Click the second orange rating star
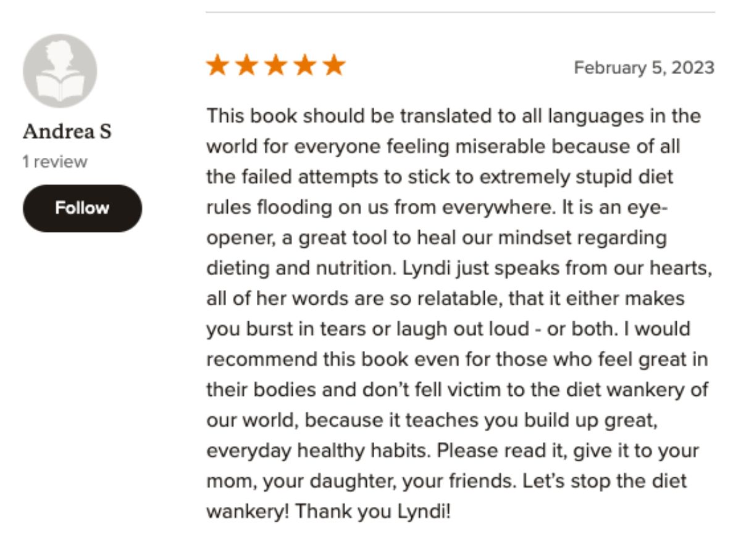 tap(246, 65)
